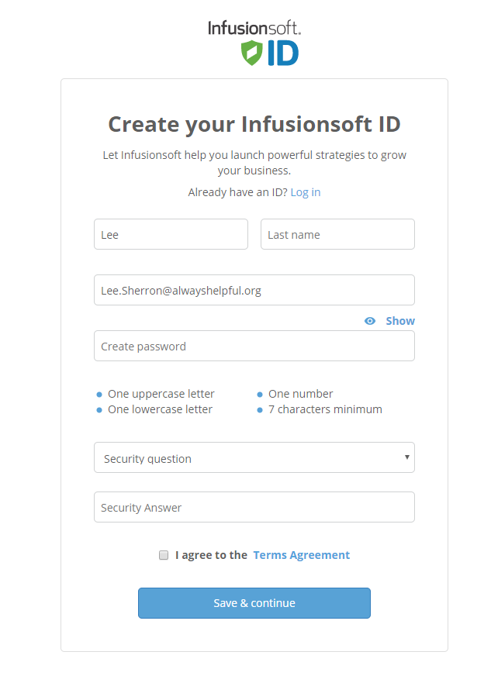
Task: Click the "I agree to the" label
Action: [x=211, y=555]
